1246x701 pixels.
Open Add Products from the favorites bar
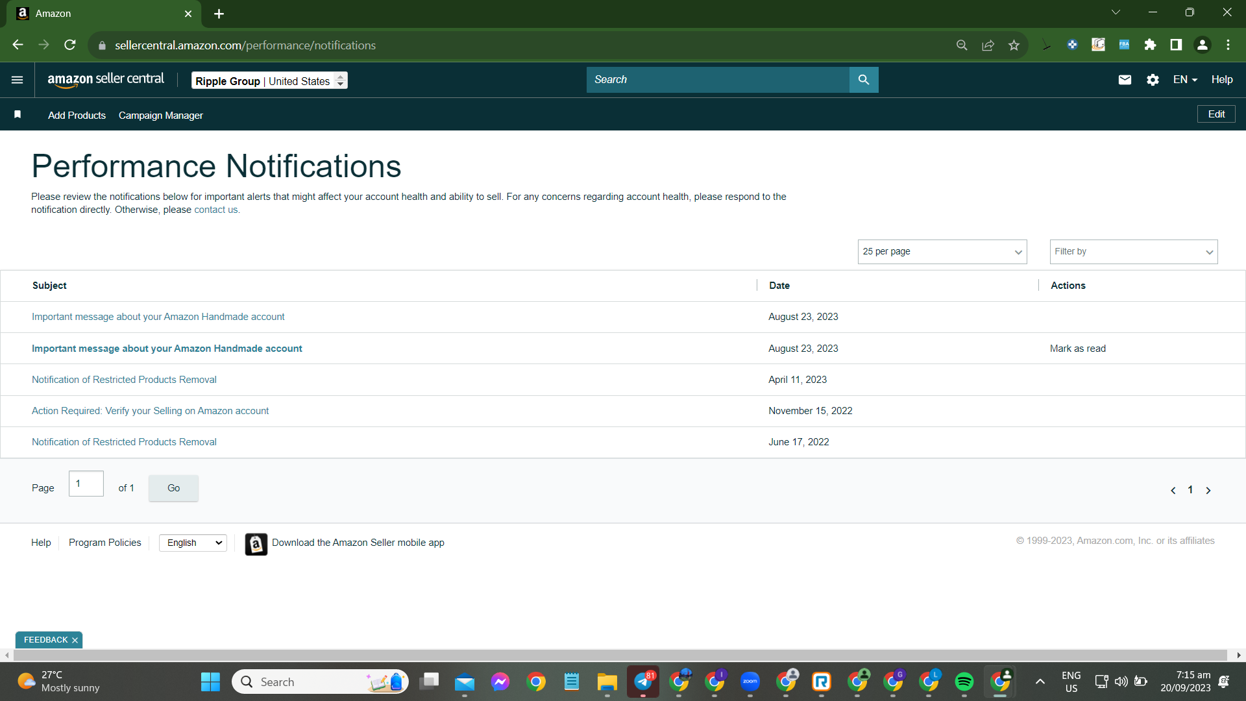tap(77, 115)
